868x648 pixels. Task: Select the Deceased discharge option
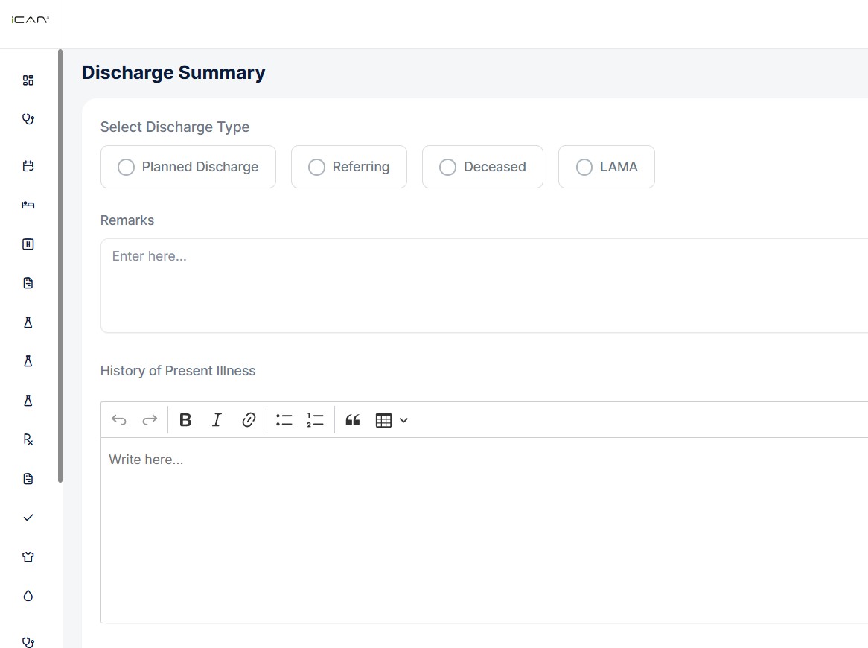pyautogui.click(x=448, y=167)
